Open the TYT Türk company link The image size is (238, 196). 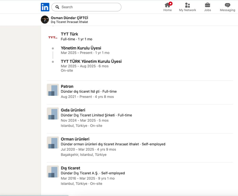[69, 34]
